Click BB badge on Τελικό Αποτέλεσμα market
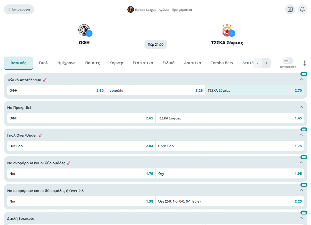 click(304, 74)
